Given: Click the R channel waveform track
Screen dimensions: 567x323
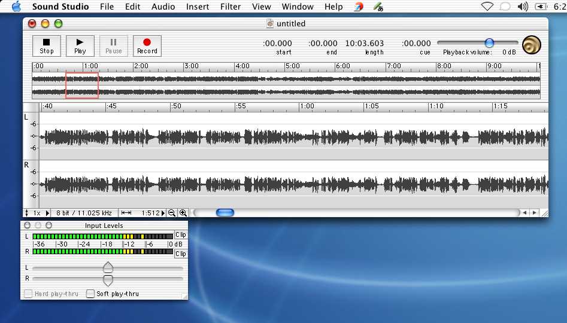Looking at the screenshot, I should coord(293,184).
